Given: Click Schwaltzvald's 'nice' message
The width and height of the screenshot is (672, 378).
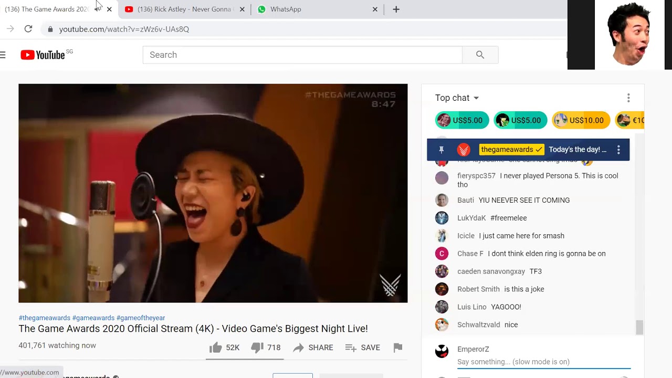Looking at the screenshot, I should (x=511, y=325).
